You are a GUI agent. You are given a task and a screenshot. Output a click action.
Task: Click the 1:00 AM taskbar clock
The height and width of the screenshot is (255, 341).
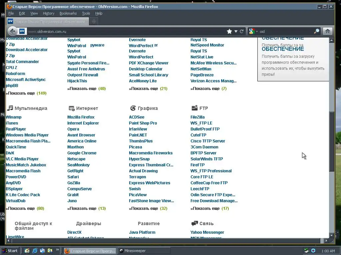click(328, 251)
